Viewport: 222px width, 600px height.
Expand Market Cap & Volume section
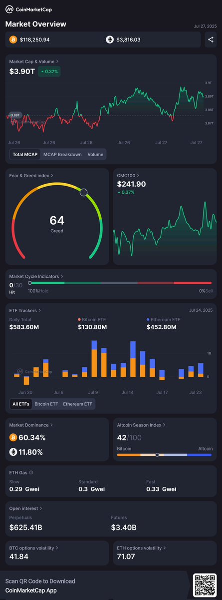(34, 61)
